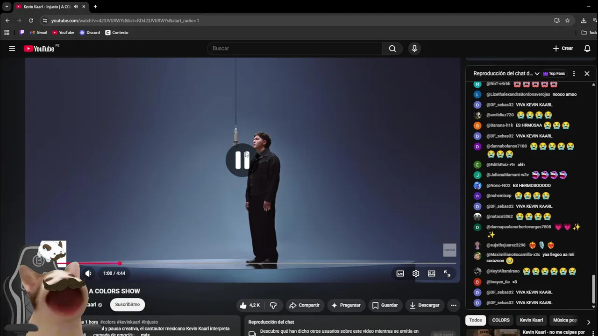Toggle subtitles in the player
The image size is (598, 336).
pos(400,273)
